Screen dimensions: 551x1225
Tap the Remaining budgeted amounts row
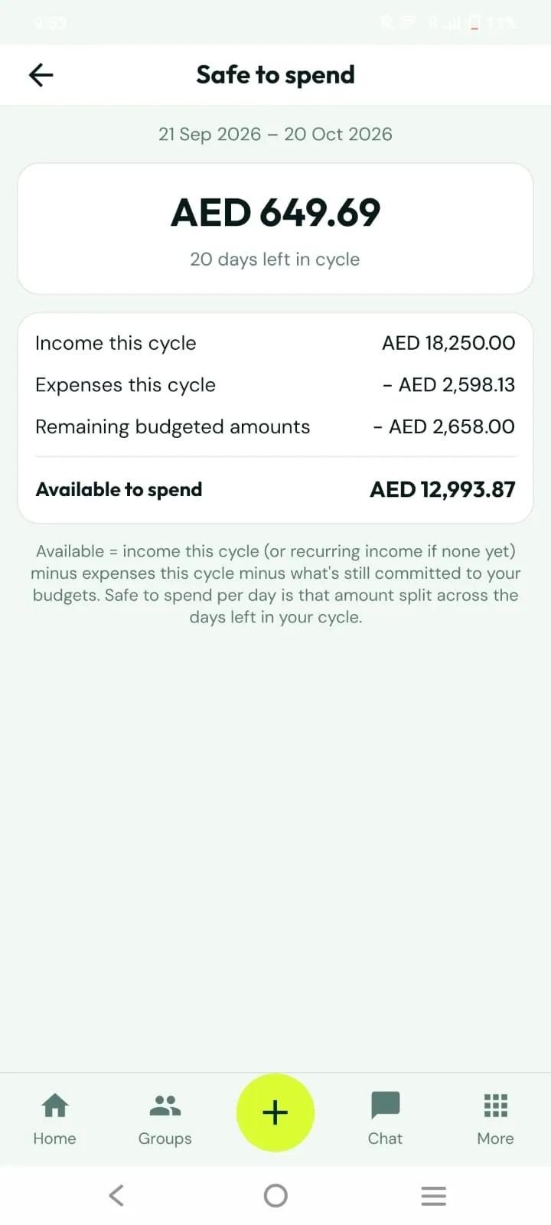275,426
